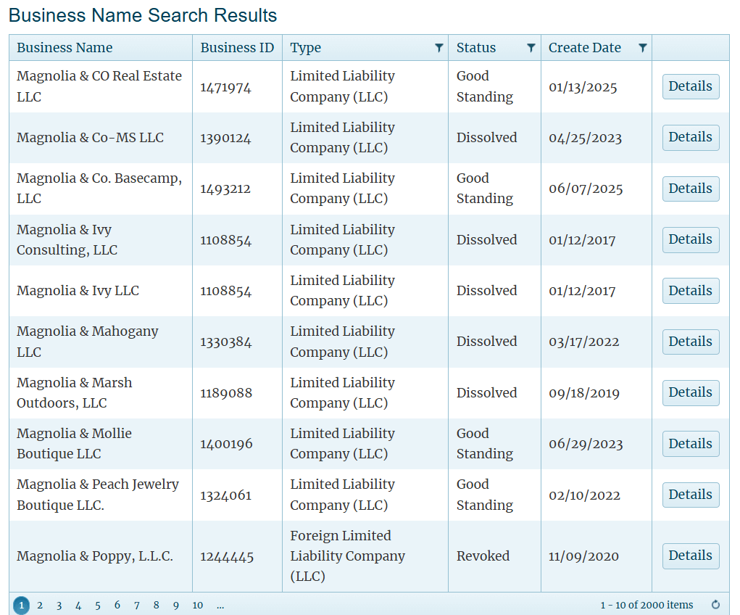Image resolution: width=740 pixels, height=615 pixels.
Task: Open Details for Magnolia & CO Real Estate LLC
Action: 691,86
